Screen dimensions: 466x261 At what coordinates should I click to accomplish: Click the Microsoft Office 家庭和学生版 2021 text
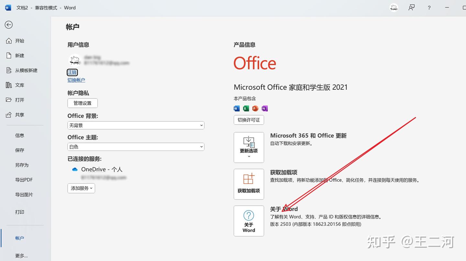(x=291, y=87)
